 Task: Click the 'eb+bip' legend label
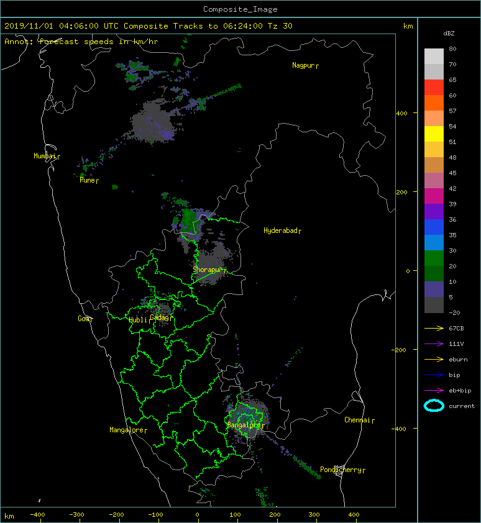(x=460, y=391)
